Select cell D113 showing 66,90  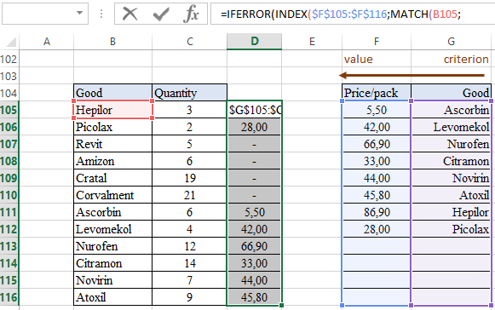click(x=254, y=246)
